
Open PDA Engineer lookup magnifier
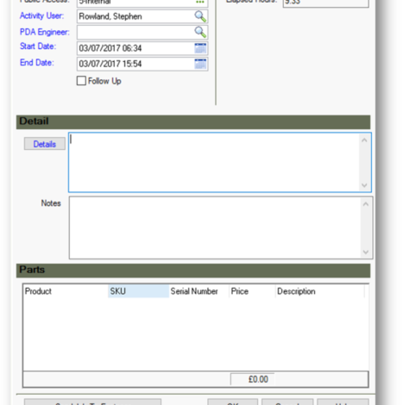(x=200, y=32)
